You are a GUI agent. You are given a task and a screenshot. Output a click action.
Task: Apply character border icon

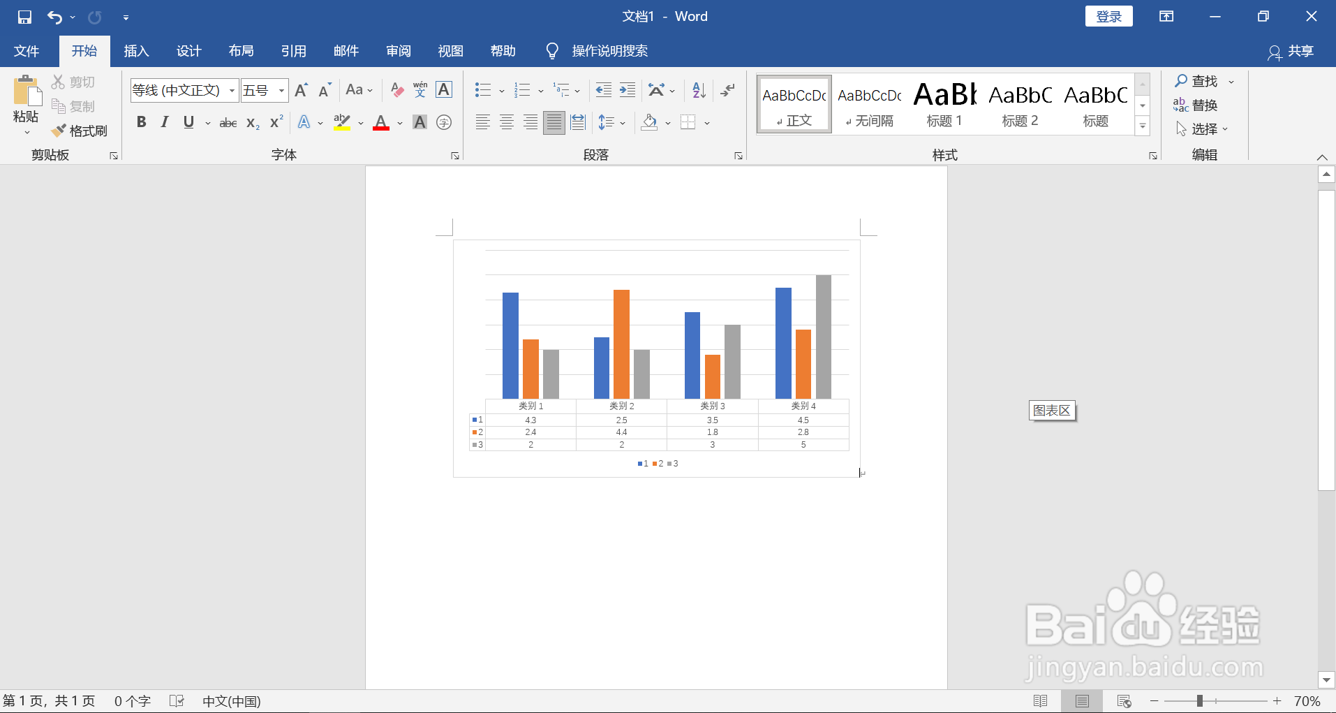click(444, 90)
